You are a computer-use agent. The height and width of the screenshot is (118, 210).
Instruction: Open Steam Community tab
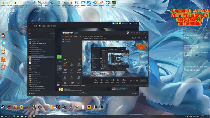coord(44,26)
